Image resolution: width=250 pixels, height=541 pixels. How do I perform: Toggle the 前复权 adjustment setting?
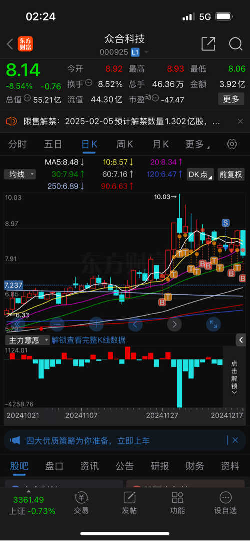[x=231, y=174]
